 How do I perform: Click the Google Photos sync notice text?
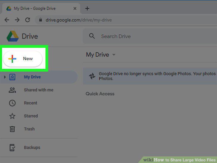tap(158, 76)
